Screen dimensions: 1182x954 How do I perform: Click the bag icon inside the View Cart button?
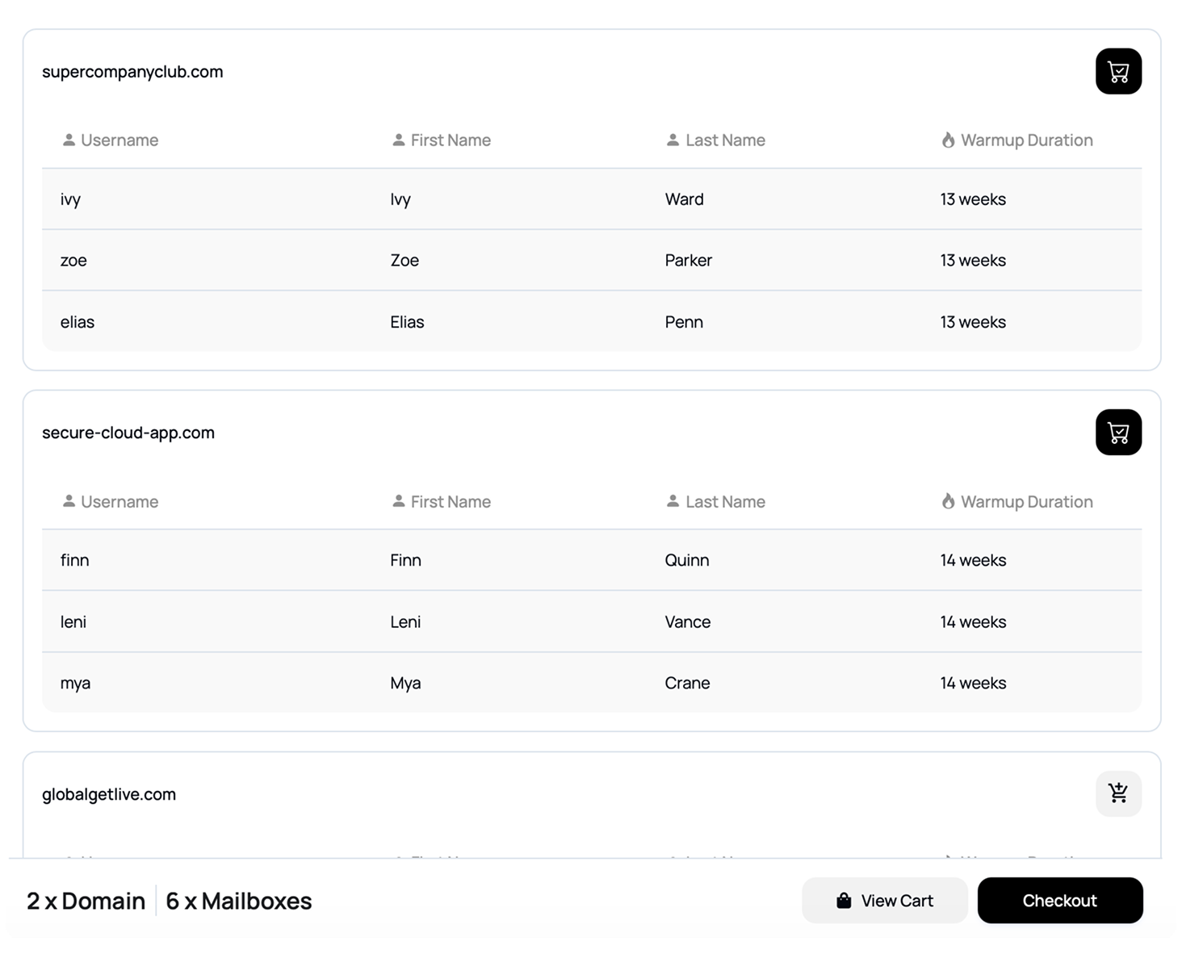point(843,900)
